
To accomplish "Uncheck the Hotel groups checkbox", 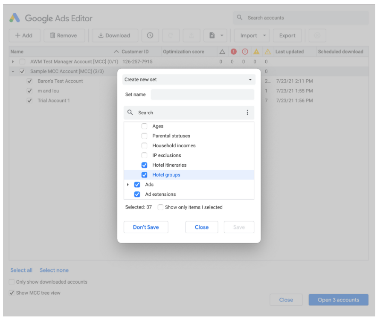I will [x=144, y=175].
